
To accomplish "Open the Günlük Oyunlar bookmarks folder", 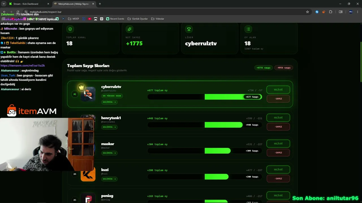I will 138,19.
